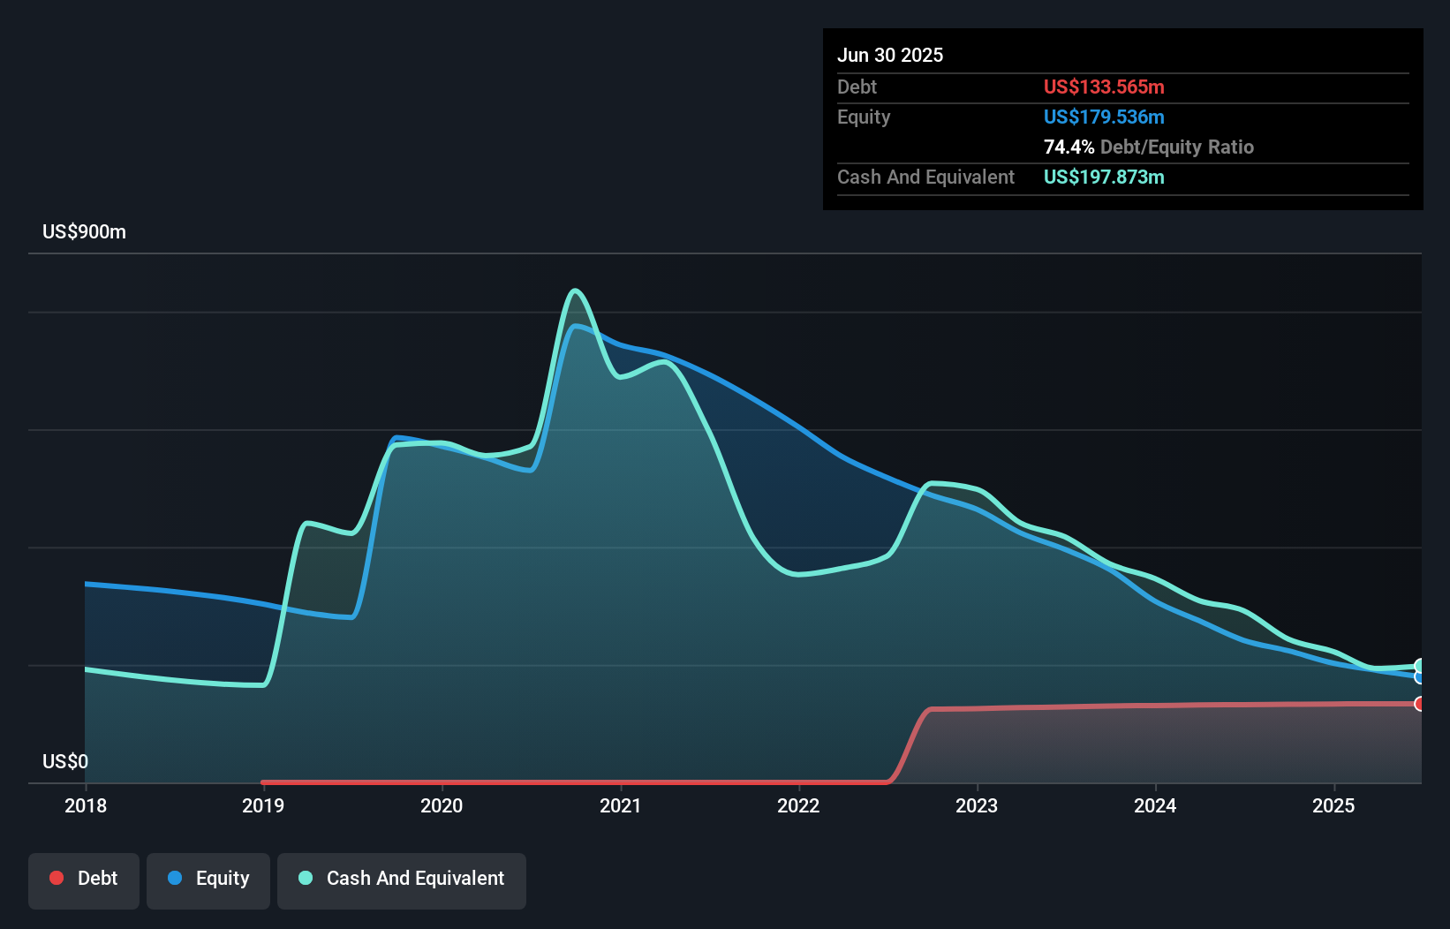
Task: Select the blue Equity endpoint marker on chart
Action: (1418, 677)
